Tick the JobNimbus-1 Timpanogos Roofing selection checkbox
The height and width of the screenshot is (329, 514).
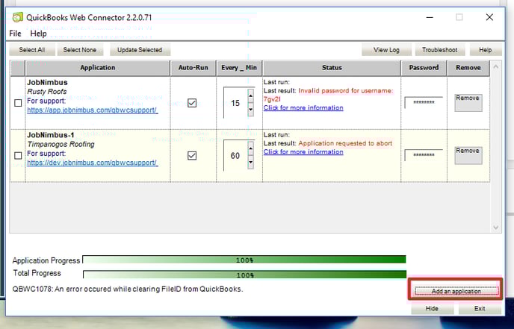(x=18, y=156)
